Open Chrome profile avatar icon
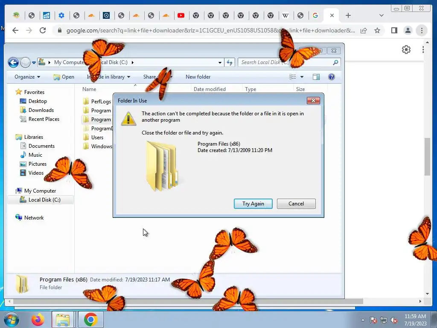Screen dimensions: 437x328 point(408,30)
